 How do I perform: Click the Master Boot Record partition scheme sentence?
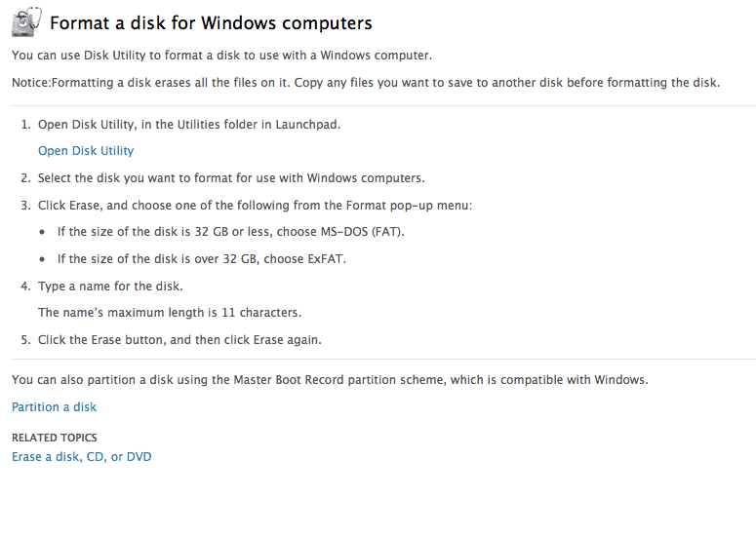330,380
